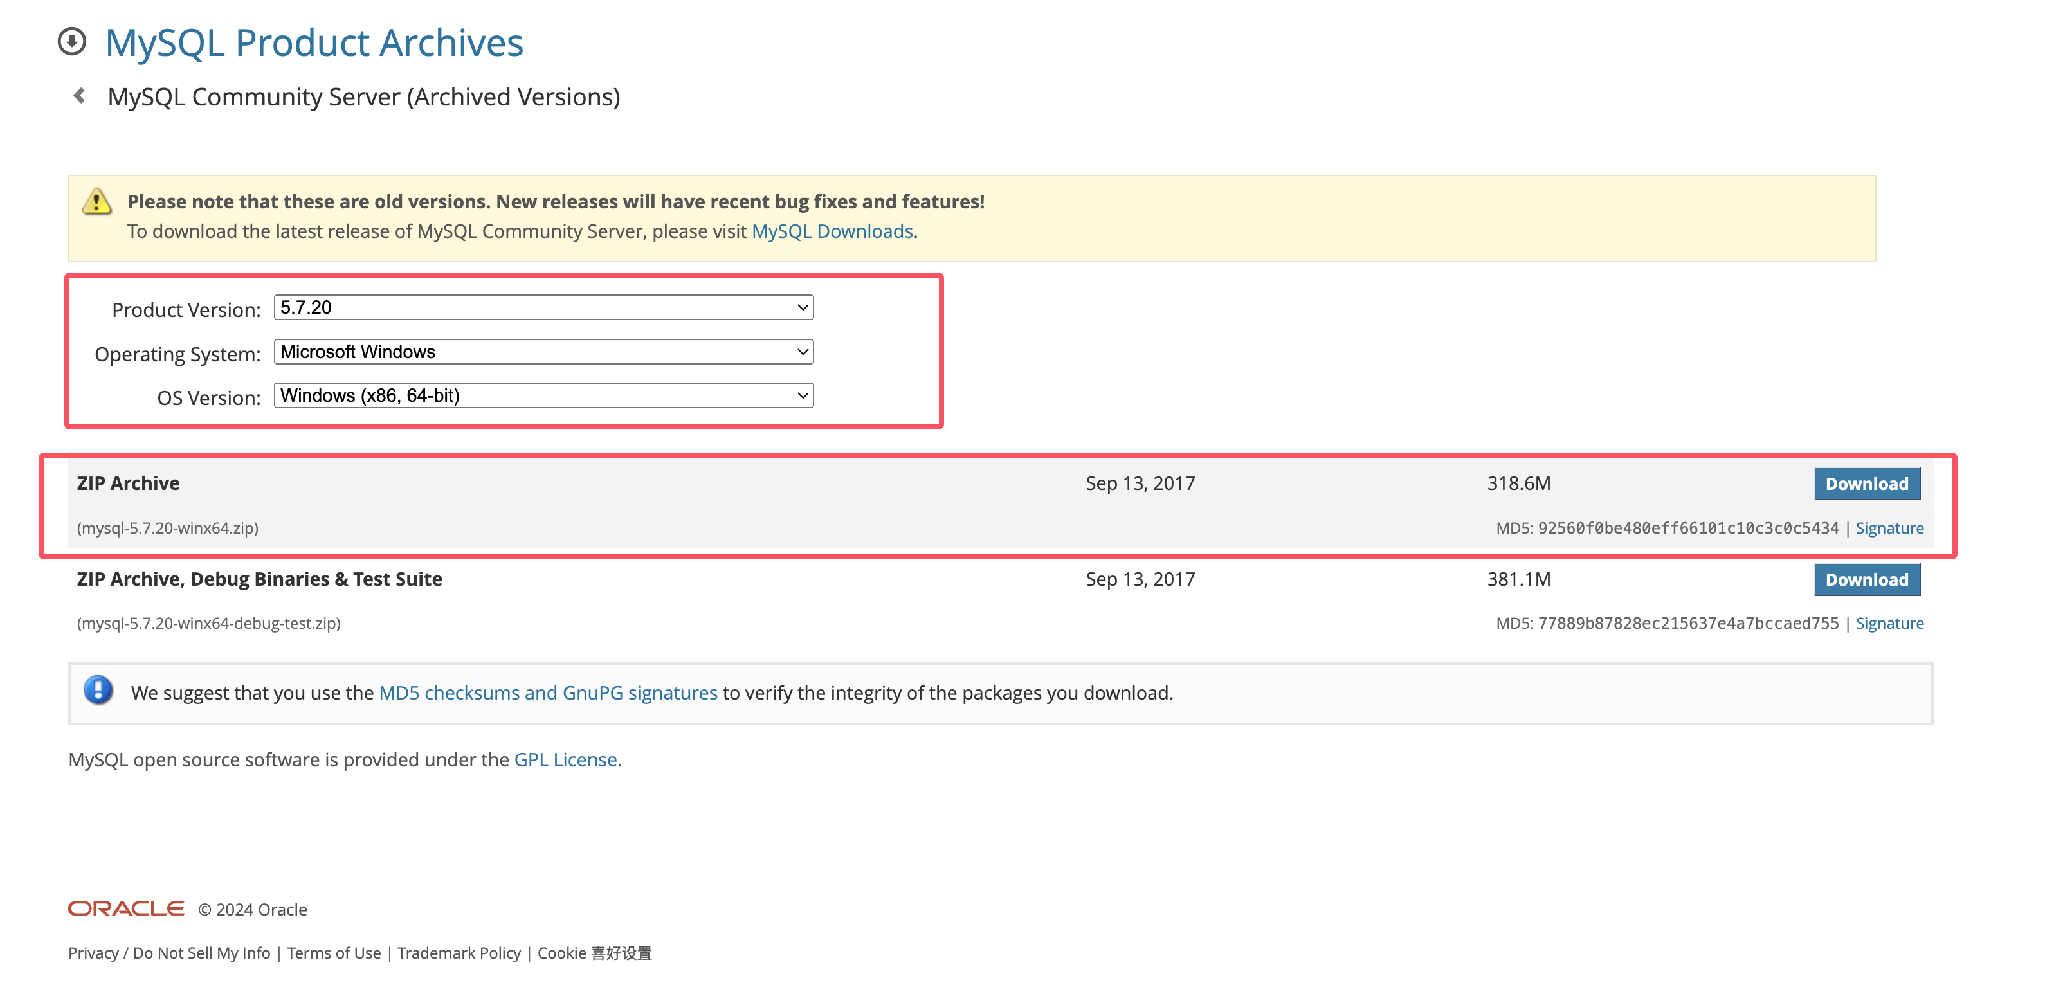The image size is (2045, 985).
Task: Click the filename (mysql-5.7.20-winx64-debug-test.zip)
Action: click(209, 623)
